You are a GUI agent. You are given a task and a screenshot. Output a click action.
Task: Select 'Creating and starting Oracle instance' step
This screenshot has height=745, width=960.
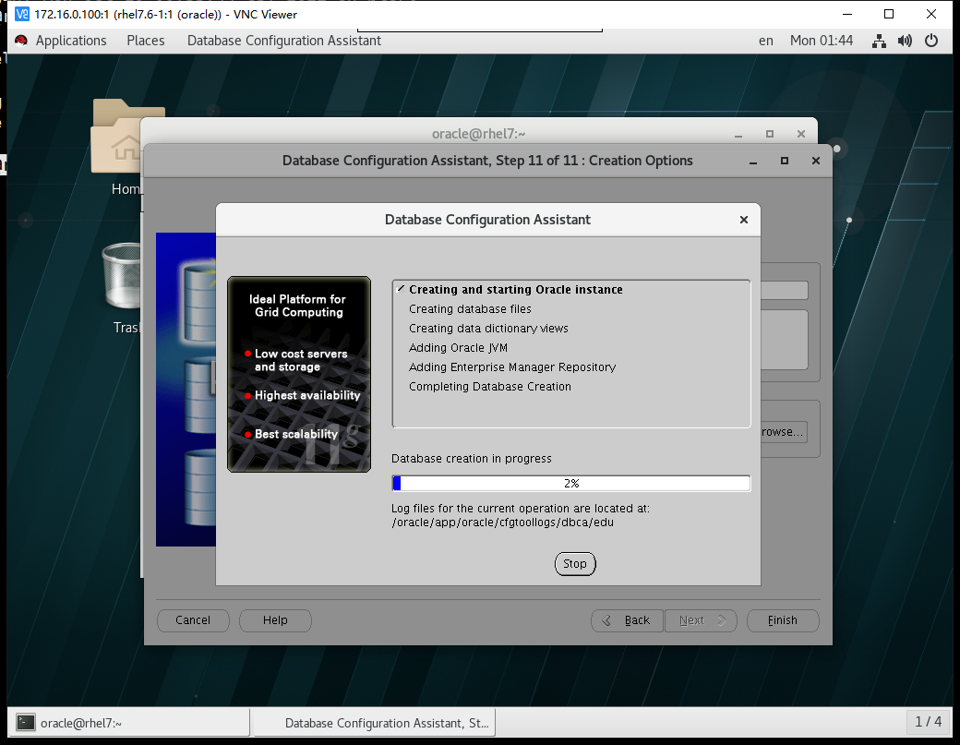(x=515, y=290)
